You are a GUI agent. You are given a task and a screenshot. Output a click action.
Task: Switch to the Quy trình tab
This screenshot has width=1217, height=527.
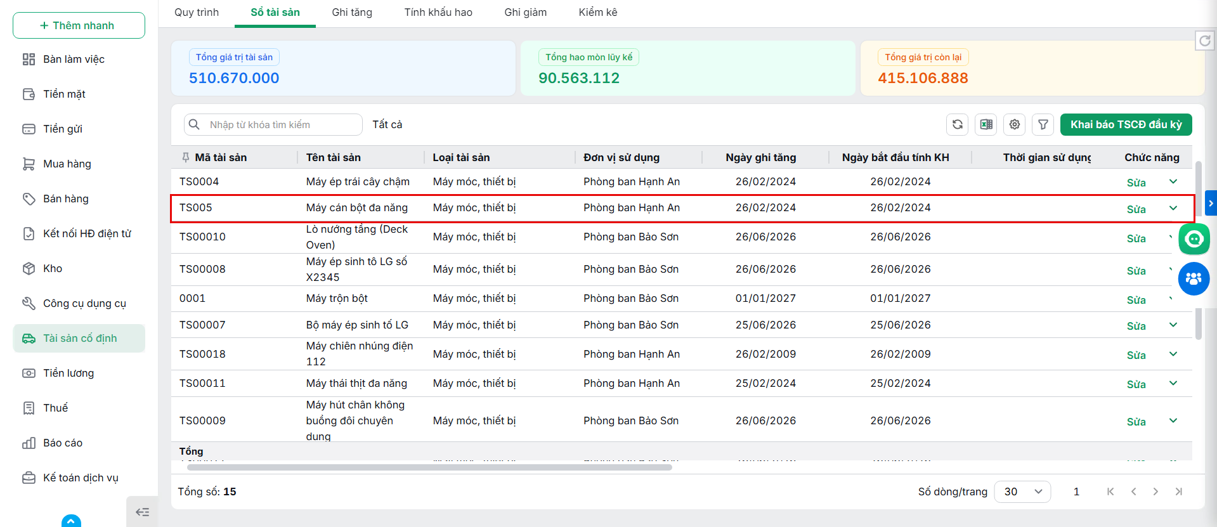[x=197, y=12]
